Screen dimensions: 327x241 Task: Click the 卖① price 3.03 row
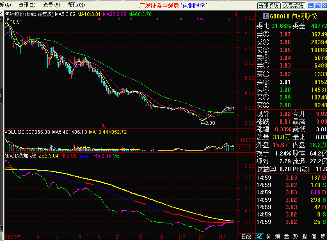click(x=292, y=65)
